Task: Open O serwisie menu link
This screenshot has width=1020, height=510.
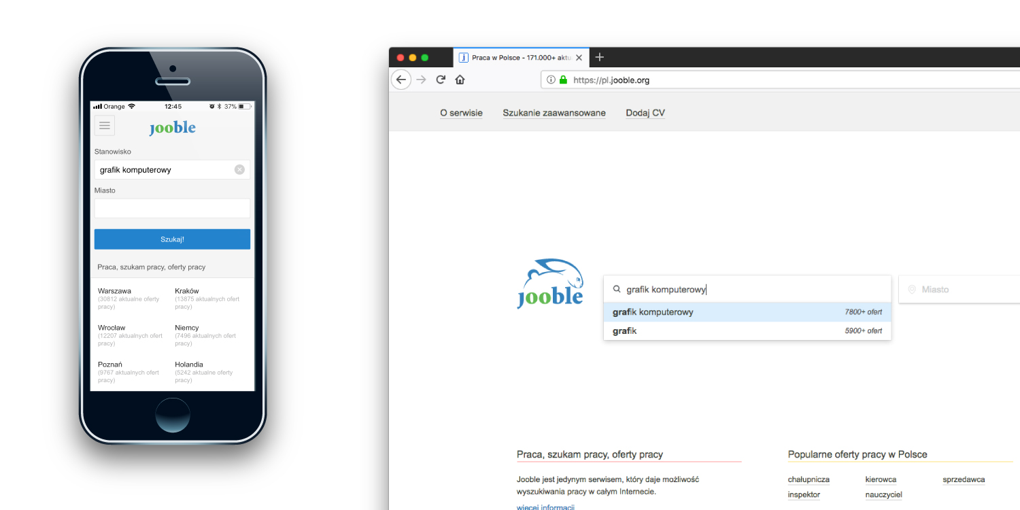Action: (461, 113)
